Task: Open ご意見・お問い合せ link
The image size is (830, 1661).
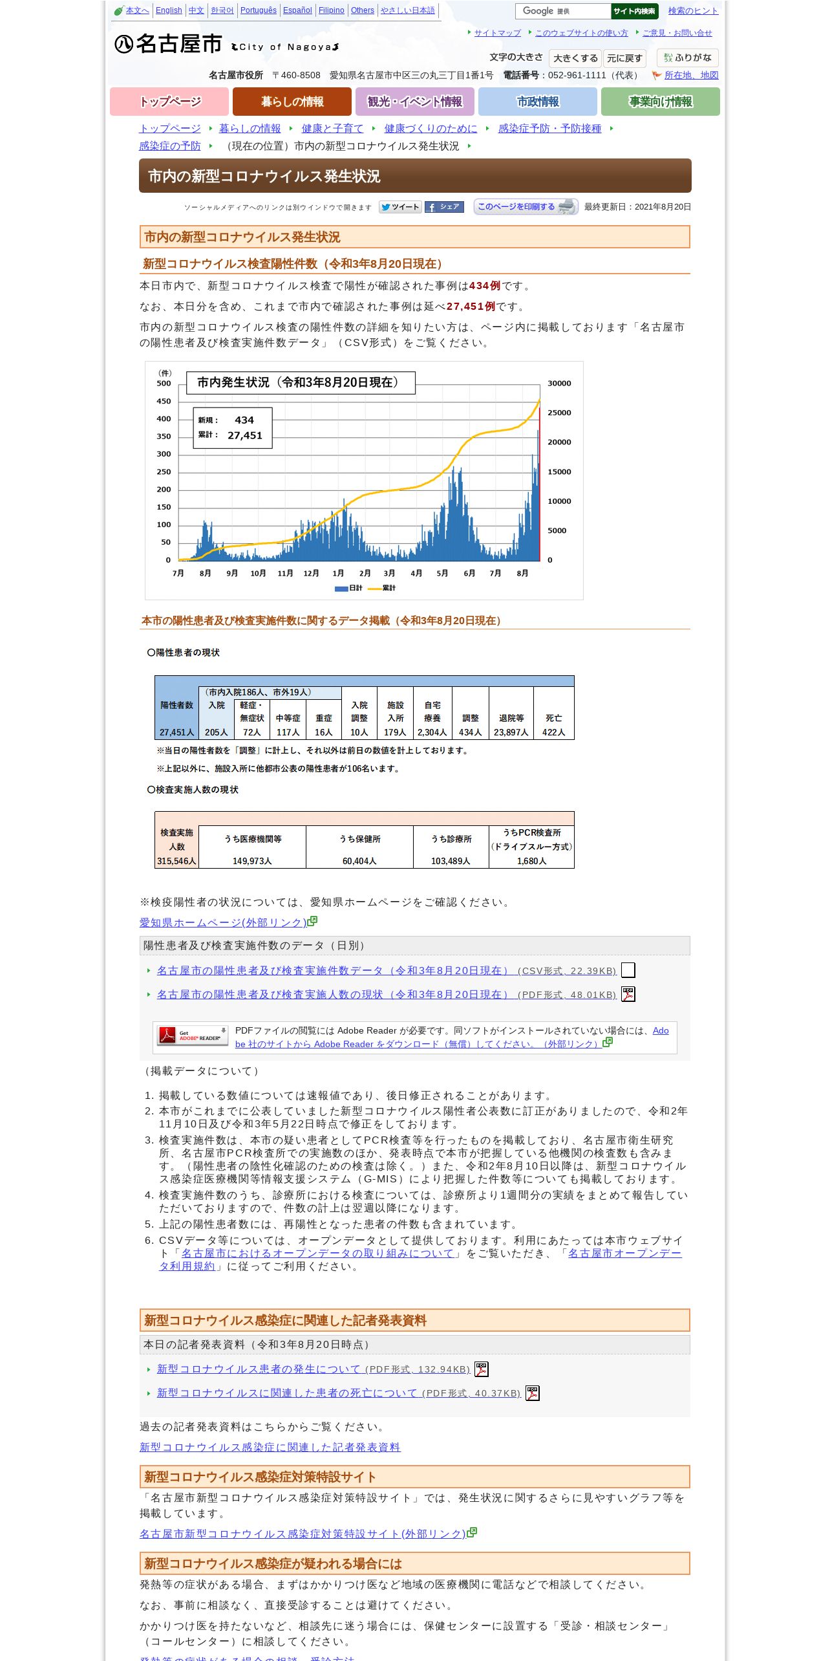Action: (x=677, y=33)
